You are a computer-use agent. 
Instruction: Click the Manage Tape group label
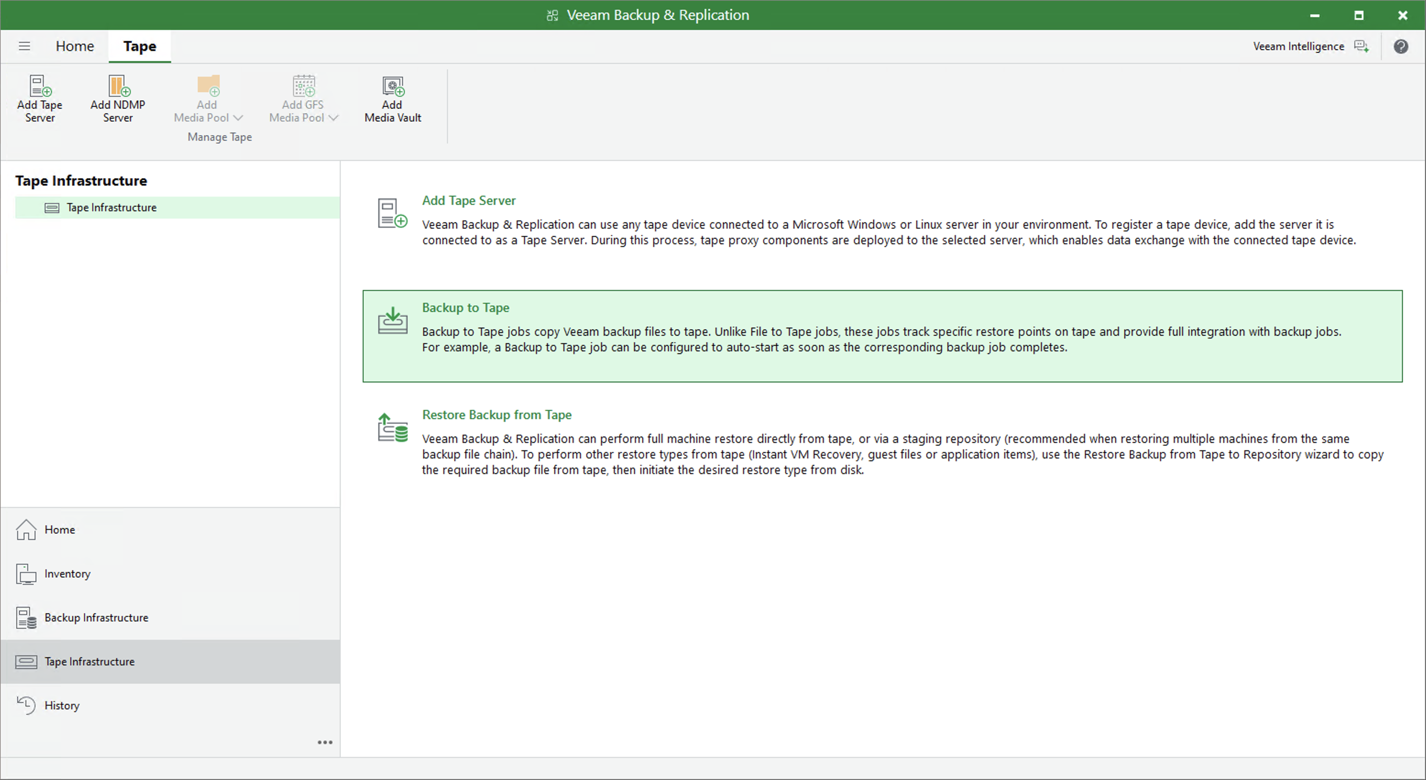click(220, 136)
